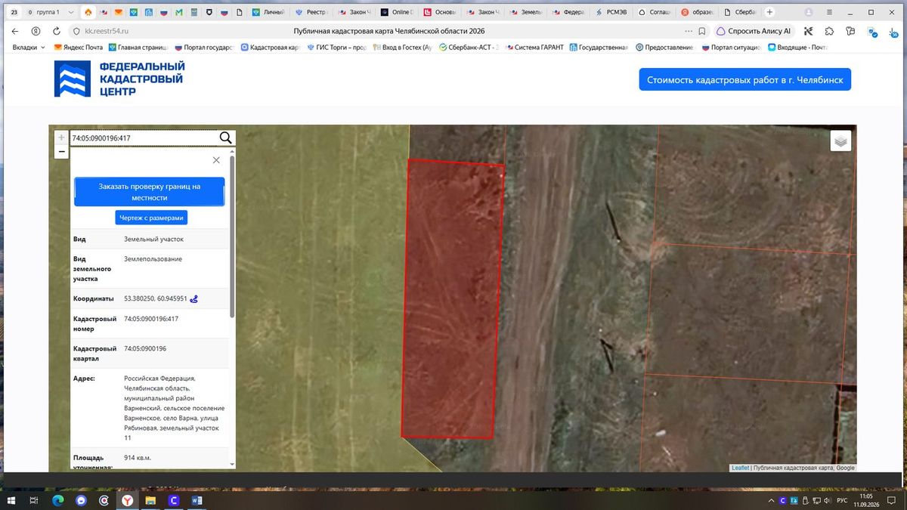Open the drawing with dimensions
Screen dimensions: 907x510
click(152, 218)
